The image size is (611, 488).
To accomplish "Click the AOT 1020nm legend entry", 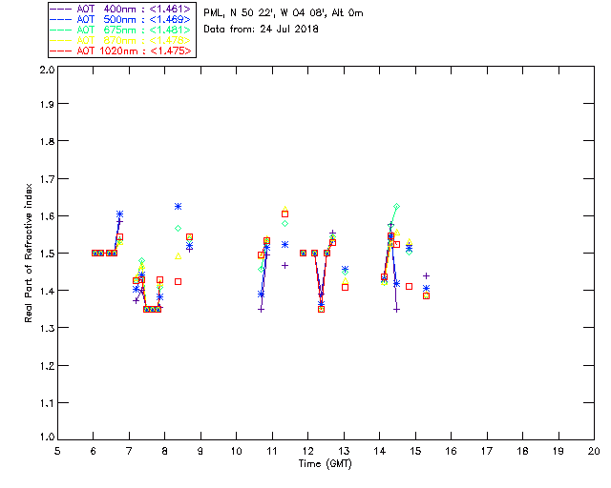I will point(120,51).
